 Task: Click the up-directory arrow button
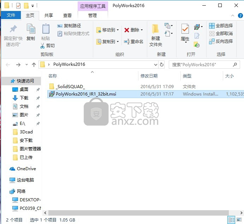[34, 65]
